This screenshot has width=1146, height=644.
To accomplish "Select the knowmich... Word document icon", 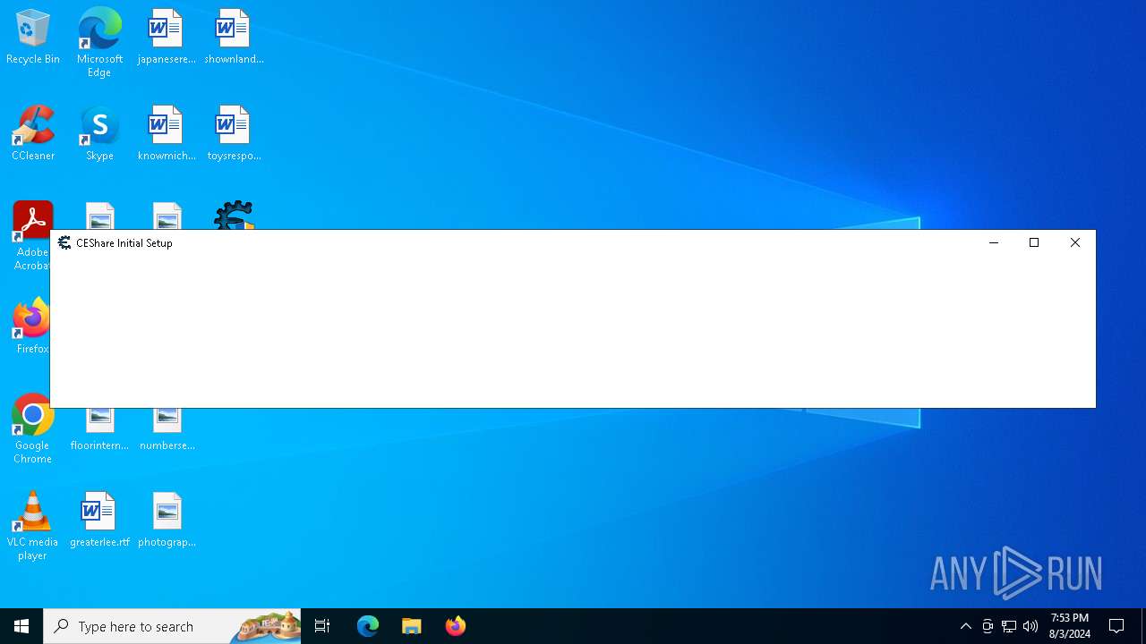I will click(167, 134).
